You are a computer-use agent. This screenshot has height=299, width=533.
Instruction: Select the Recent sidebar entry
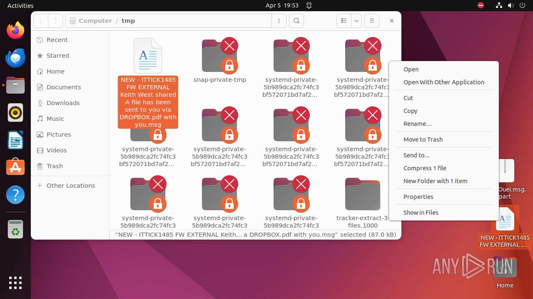[x=70, y=40]
